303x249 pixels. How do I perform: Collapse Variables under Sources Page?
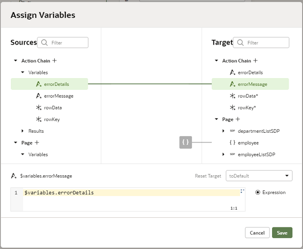click(x=23, y=154)
